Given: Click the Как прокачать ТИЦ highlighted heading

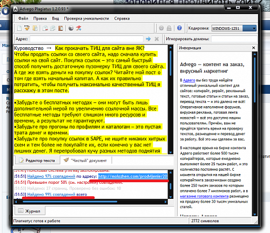Looking at the screenshot, I should (x=100, y=48).
